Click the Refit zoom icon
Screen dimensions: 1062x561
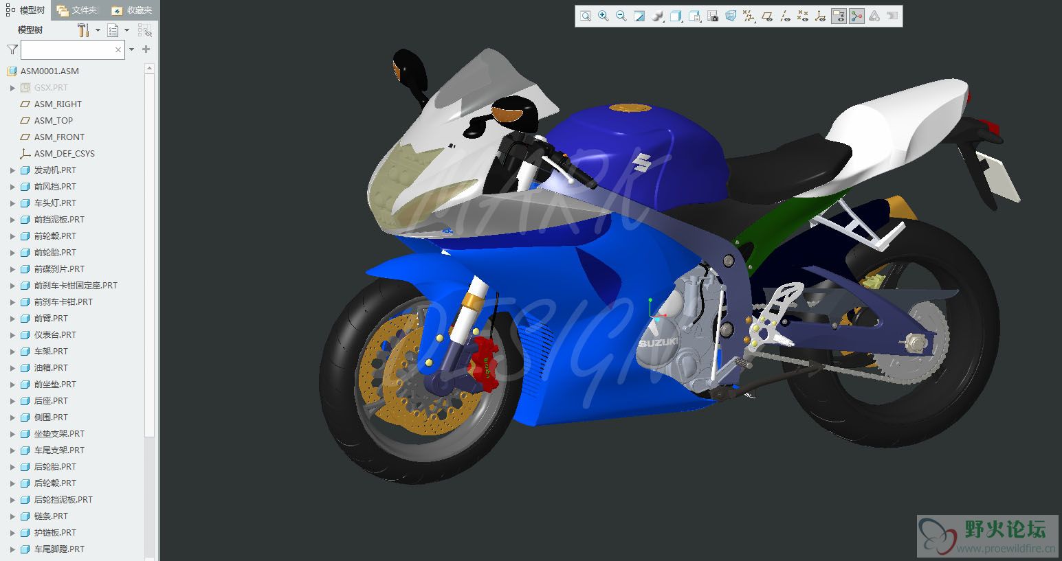click(585, 16)
